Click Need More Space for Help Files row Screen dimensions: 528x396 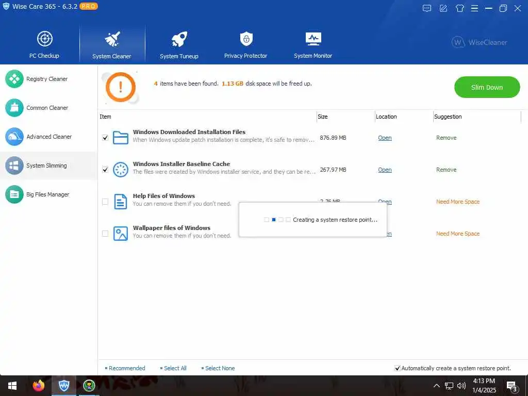click(458, 202)
